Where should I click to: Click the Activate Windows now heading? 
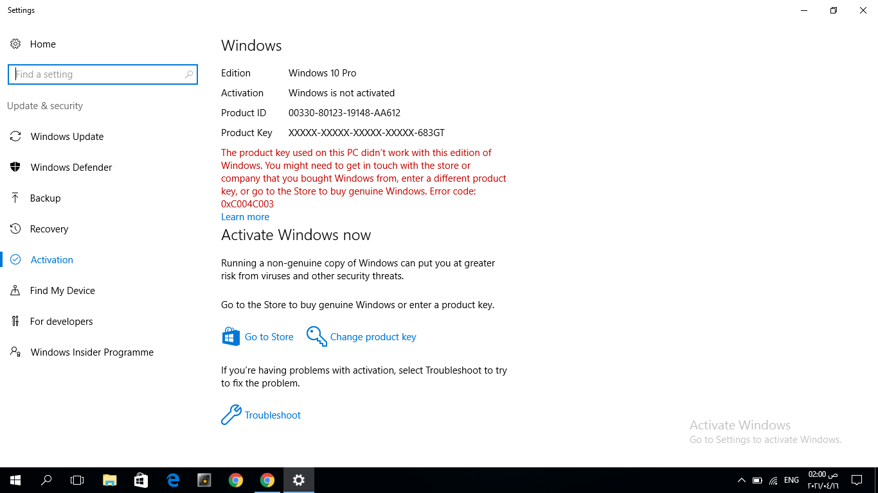click(296, 235)
